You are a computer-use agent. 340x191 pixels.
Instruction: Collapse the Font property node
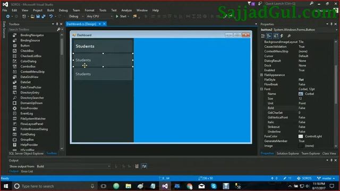coord(261,89)
